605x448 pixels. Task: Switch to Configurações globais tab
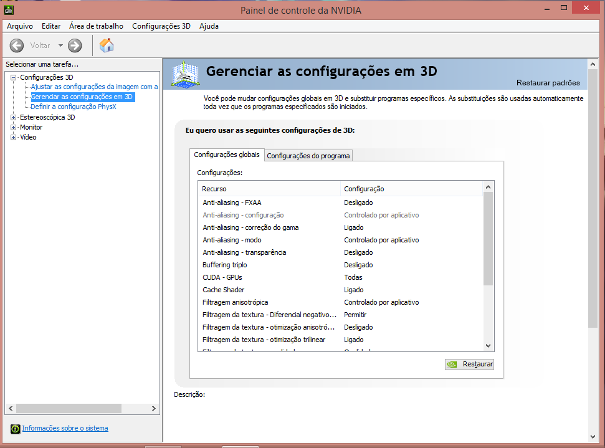227,155
